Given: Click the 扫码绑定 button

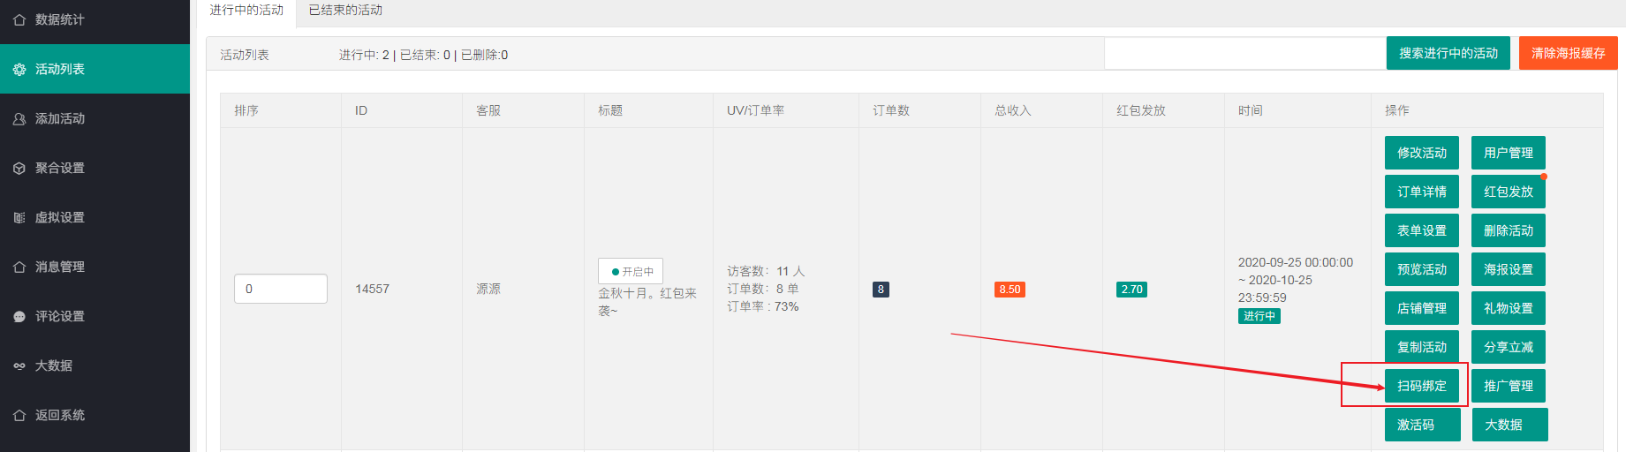Looking at the screenshot, I should pos(1422,386).
